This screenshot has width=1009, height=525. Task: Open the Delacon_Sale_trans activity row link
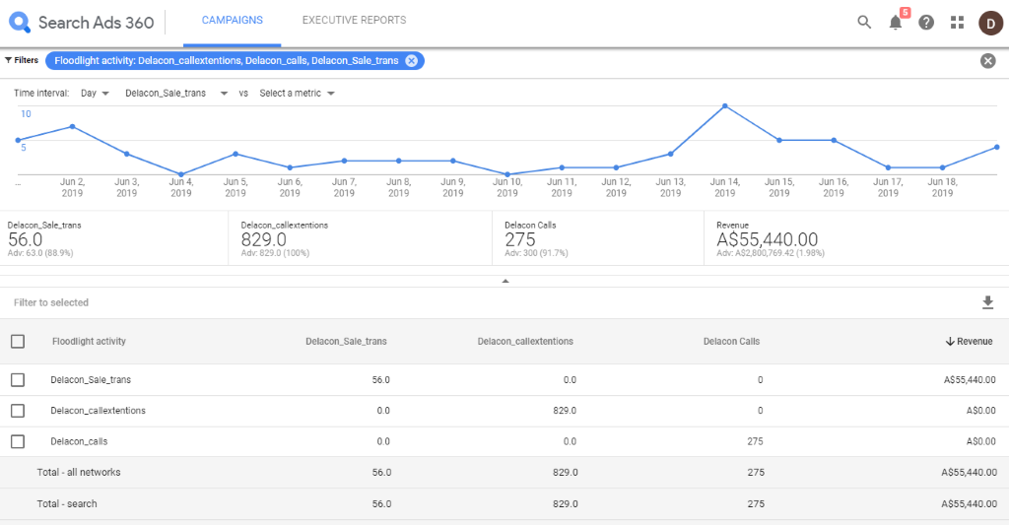click(91, 379)
